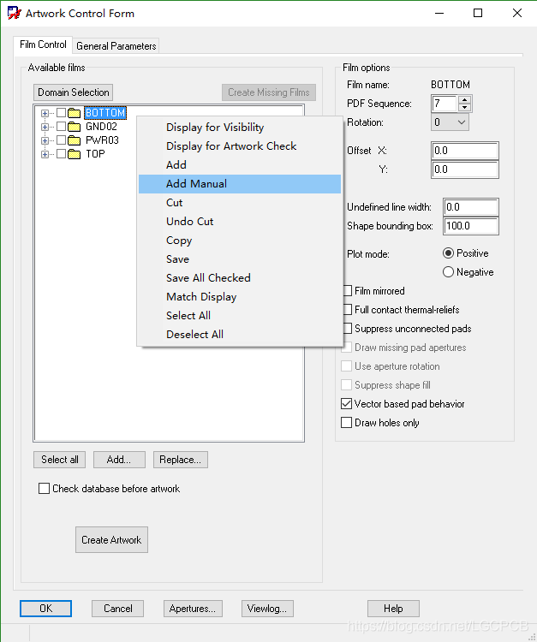537x642 pixels.
Task: Click the Offset Y input field
Action: (465, 169)
